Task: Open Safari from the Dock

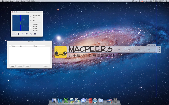Action: (95, 100)
